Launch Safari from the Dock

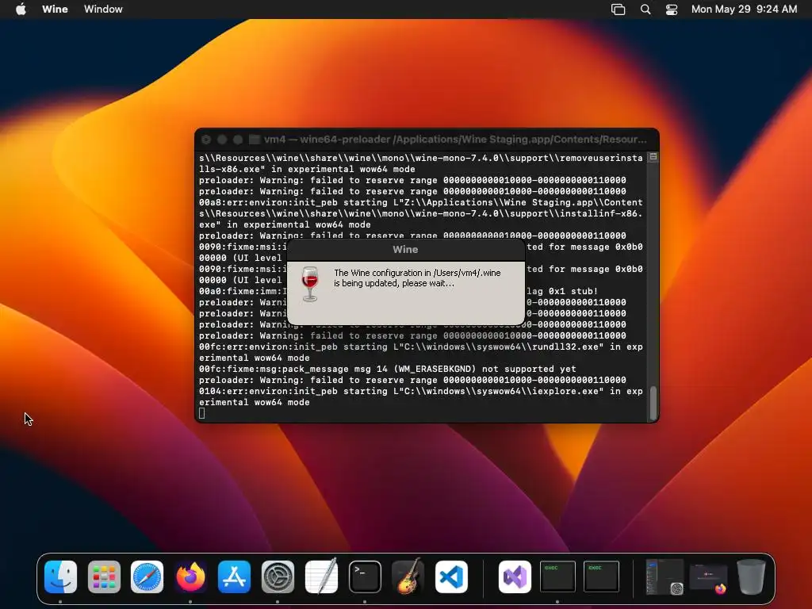[x=147, y=576]
